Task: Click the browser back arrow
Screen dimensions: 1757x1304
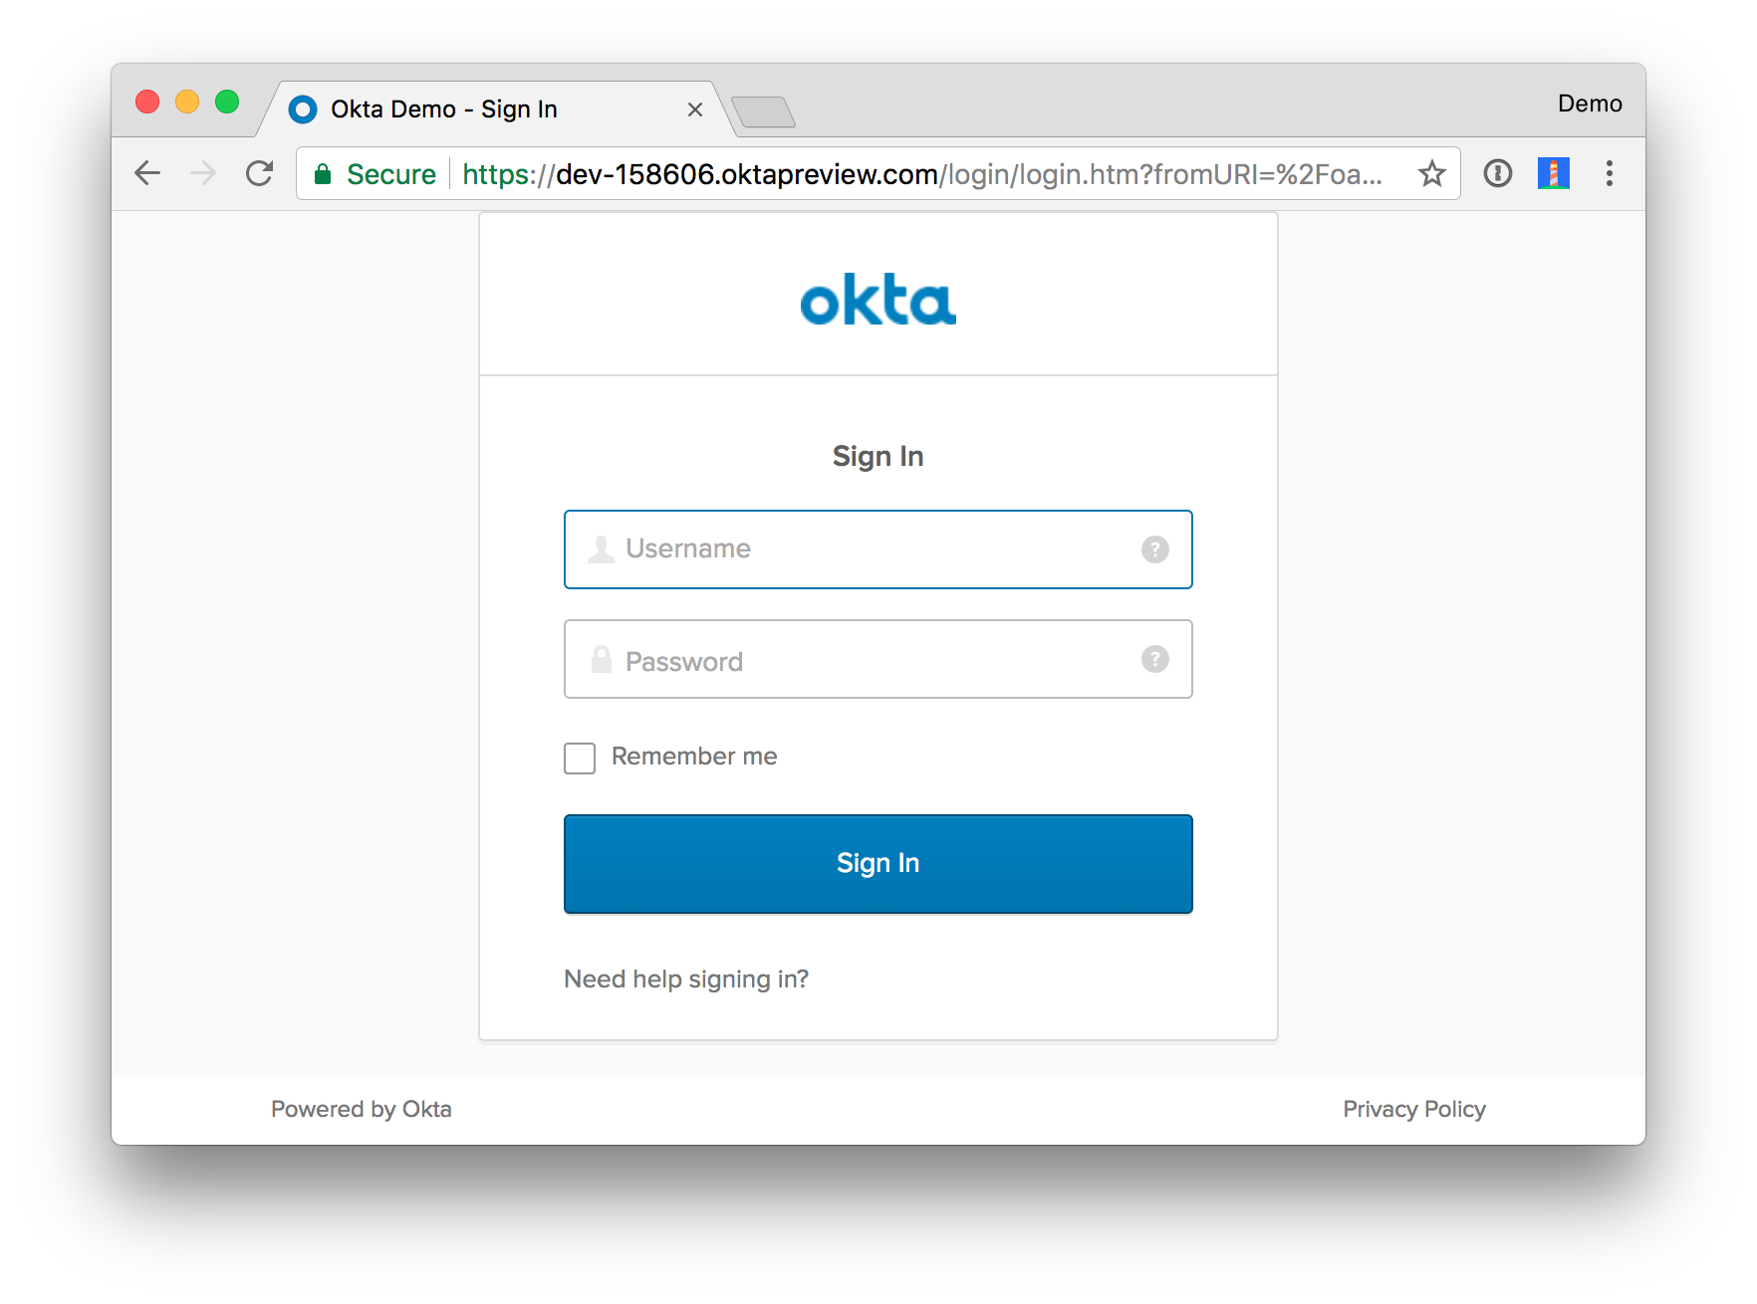Action: pos(147,173)
